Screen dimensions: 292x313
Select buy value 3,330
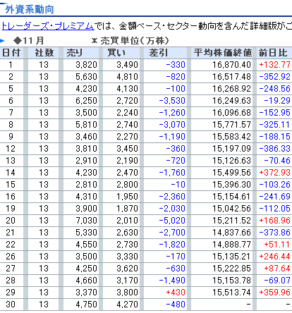(127, 257)
